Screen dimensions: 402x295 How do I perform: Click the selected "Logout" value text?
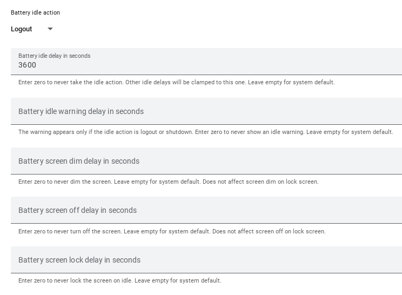point(22,29)
